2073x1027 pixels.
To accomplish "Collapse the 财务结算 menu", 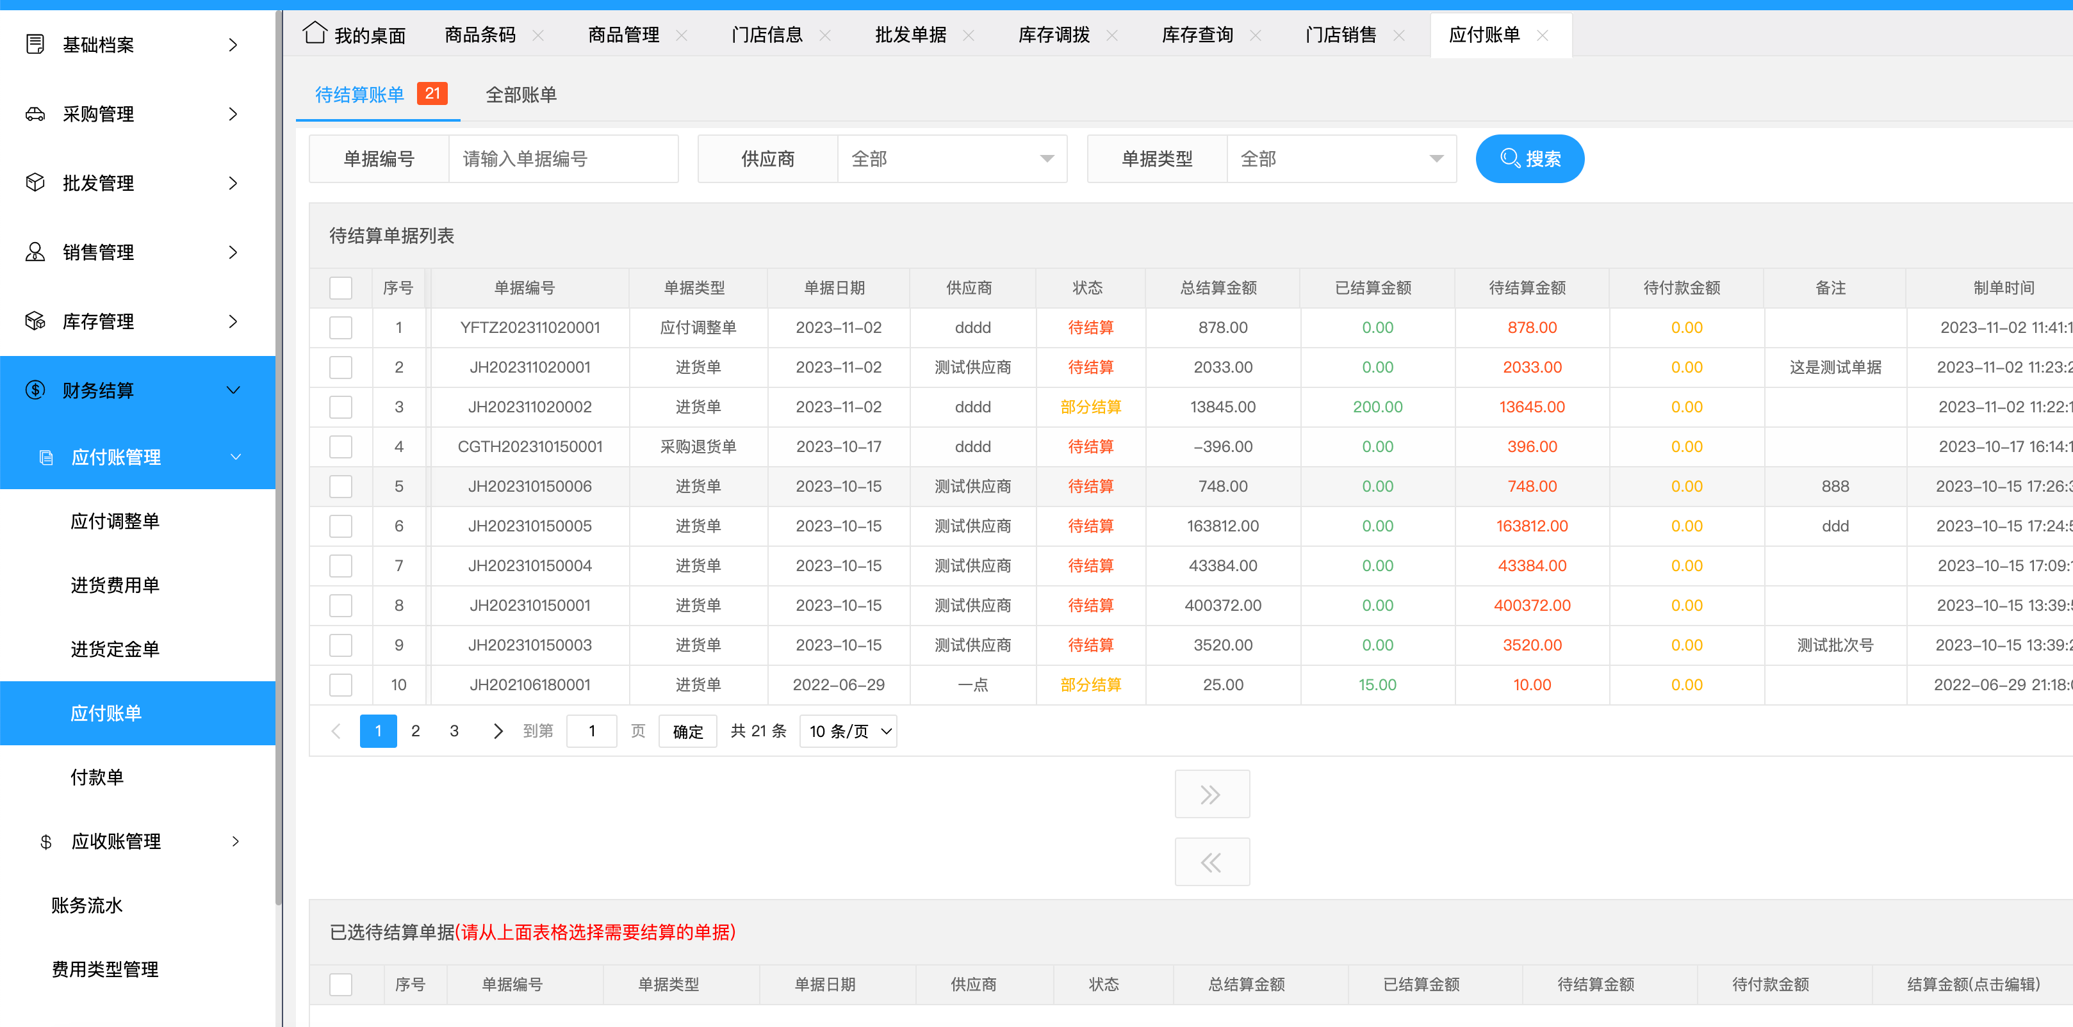I will (233, 390).
